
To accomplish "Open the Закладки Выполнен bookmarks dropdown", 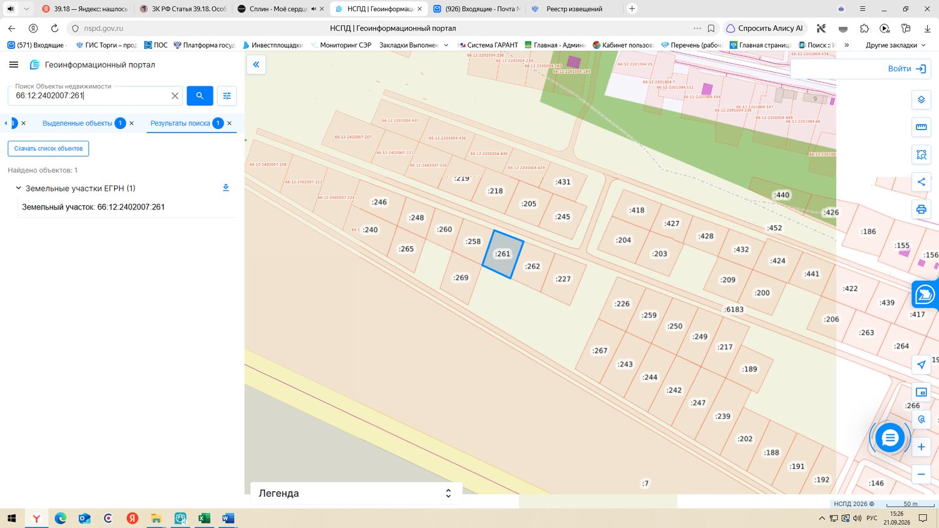I will (x=414, y=45).
